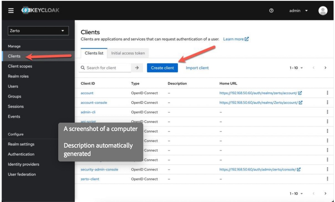
Task: Click the Description column header
Action: (177, 83)
